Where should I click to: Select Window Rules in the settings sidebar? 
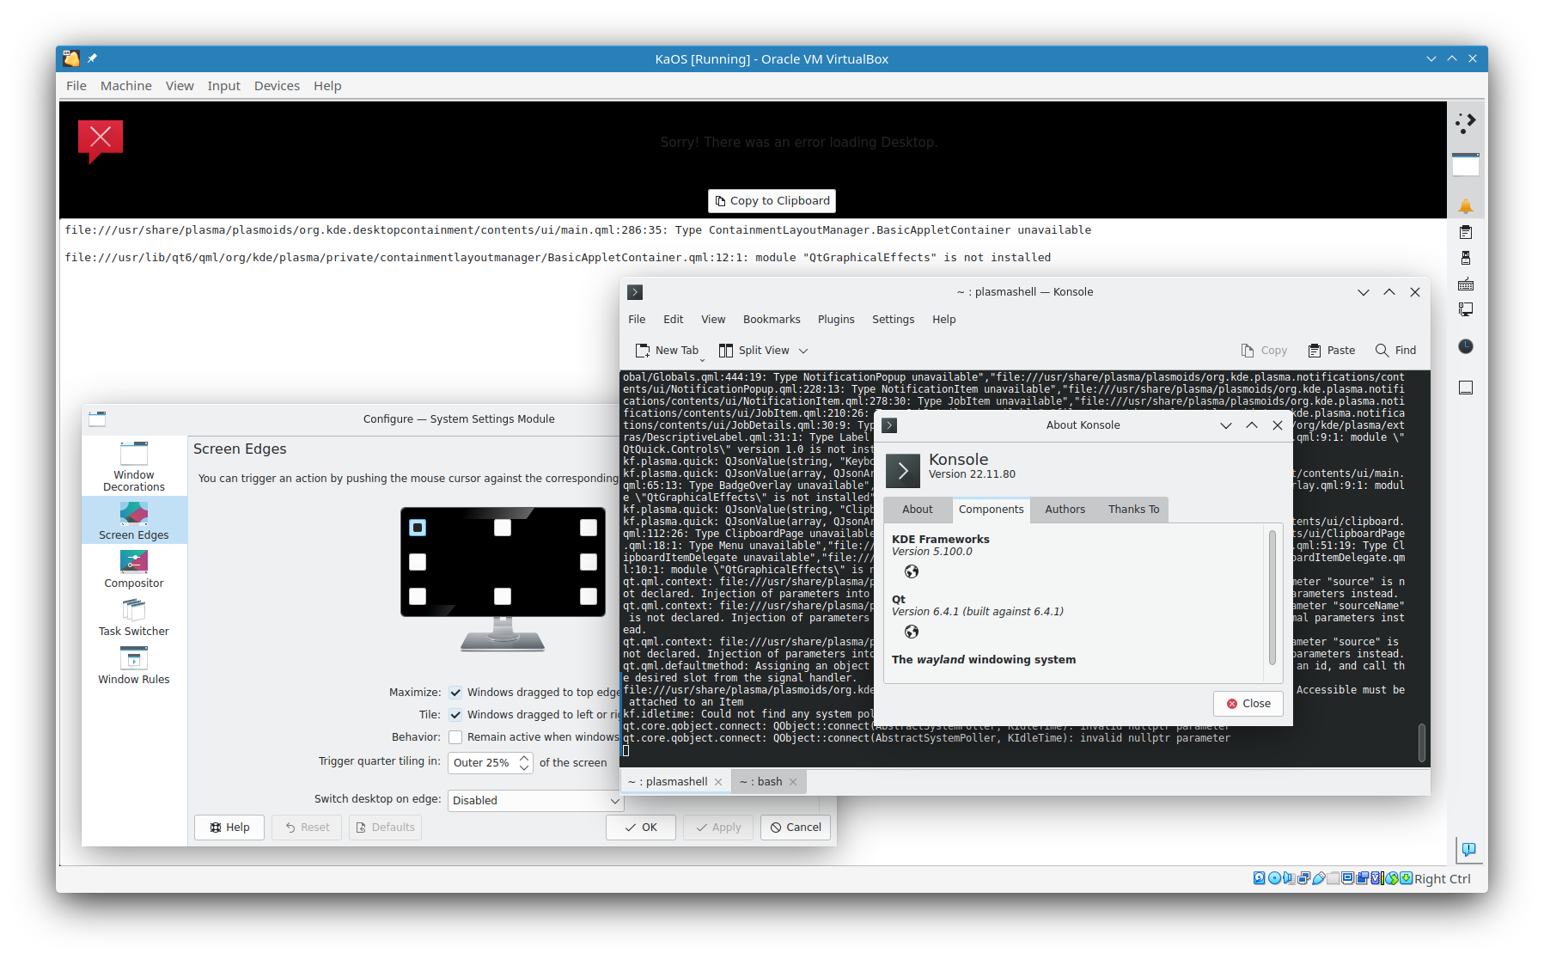point(134,665)
